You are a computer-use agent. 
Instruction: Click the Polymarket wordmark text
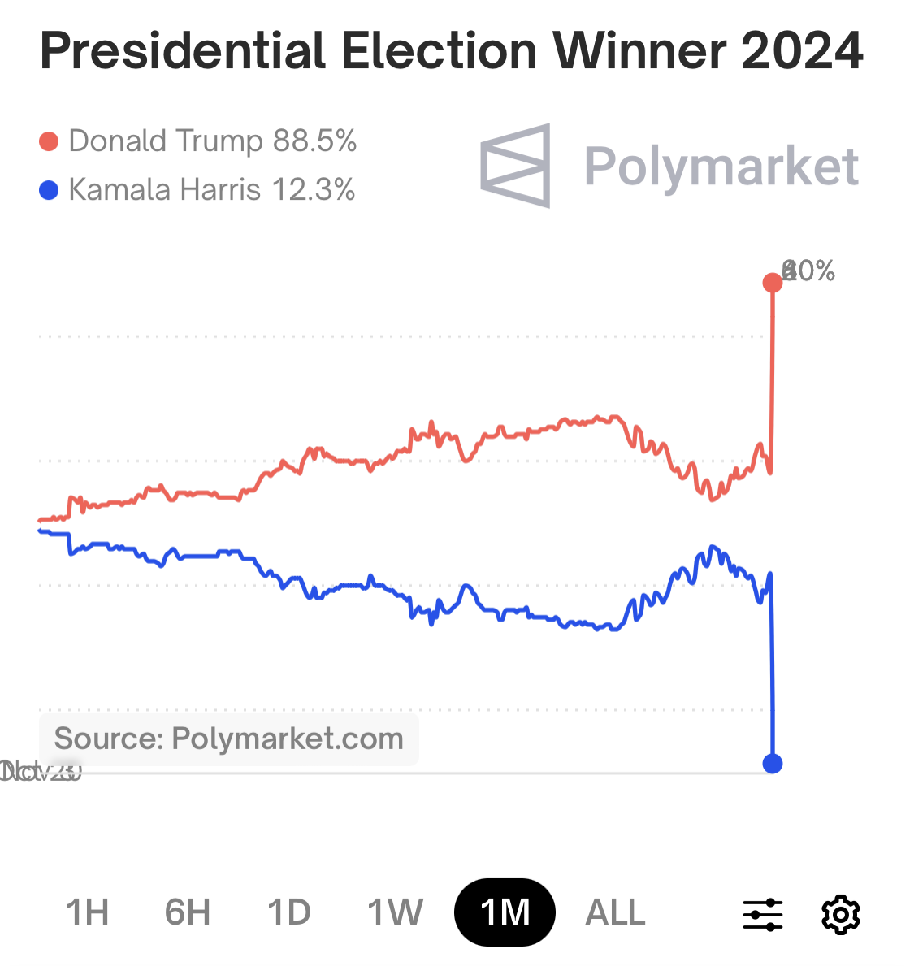(721, 167)
